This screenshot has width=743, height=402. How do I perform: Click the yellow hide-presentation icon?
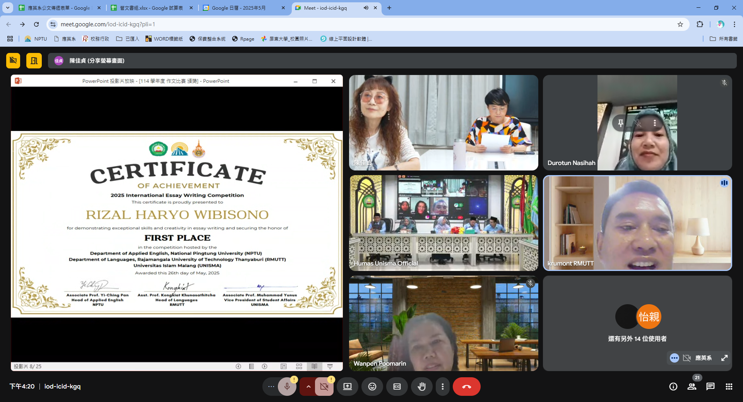click(x=13, y=61)
